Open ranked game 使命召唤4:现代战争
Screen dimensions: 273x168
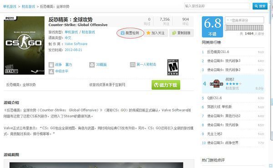[x=222, y=125]
